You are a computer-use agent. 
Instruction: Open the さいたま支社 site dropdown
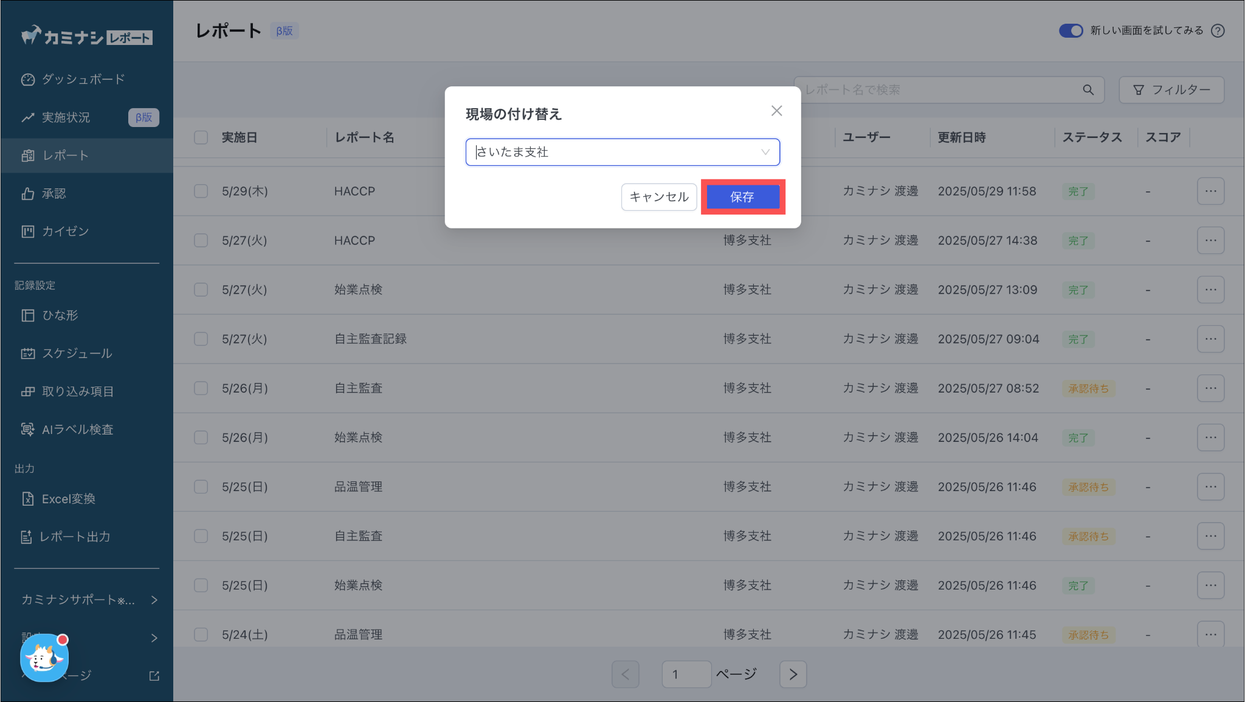[x=622, y=152]
